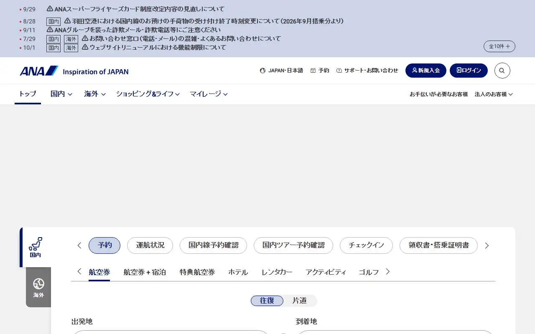
Task: Click the globe icon beside JAPAN・日本語
Action: 262,71
